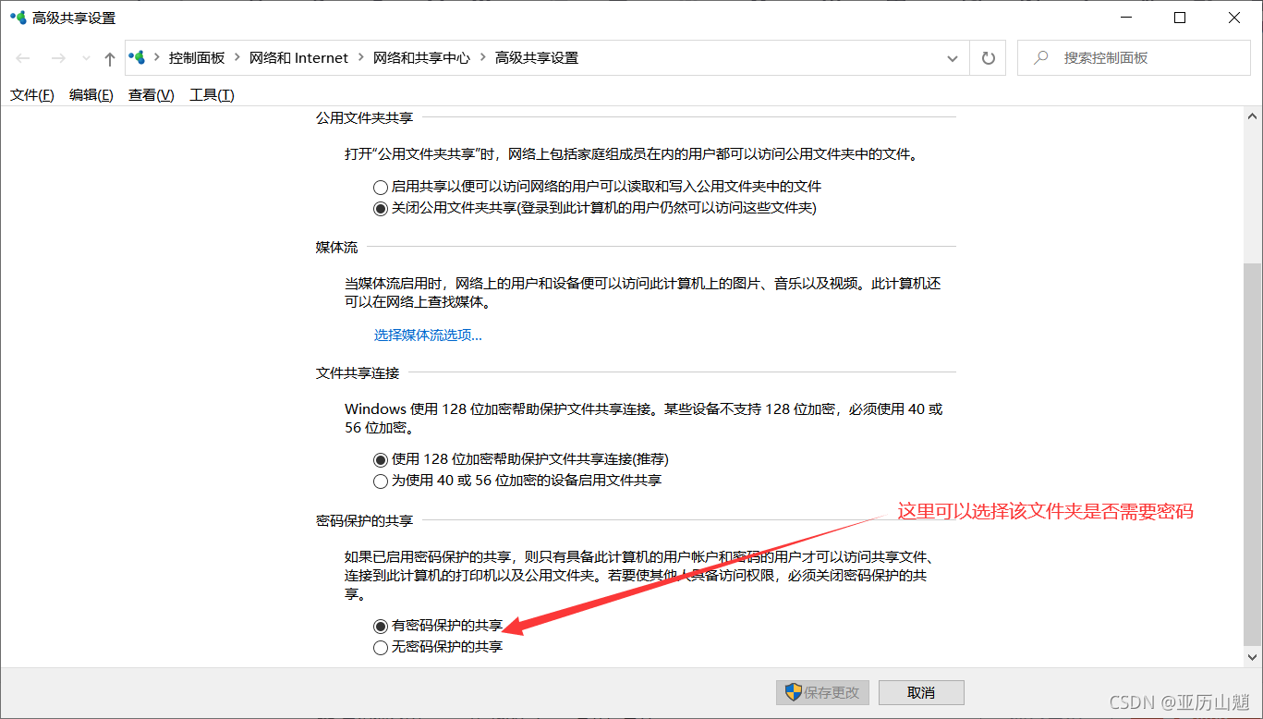The image size is (1263, 719).
Task: Expand chevron after 网络和 Internet breadcrumb
Action: pyautogui.click(x=361, y=57)
